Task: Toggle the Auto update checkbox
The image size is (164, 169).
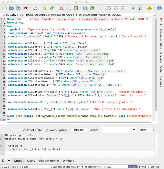Action: click(47, 130)
